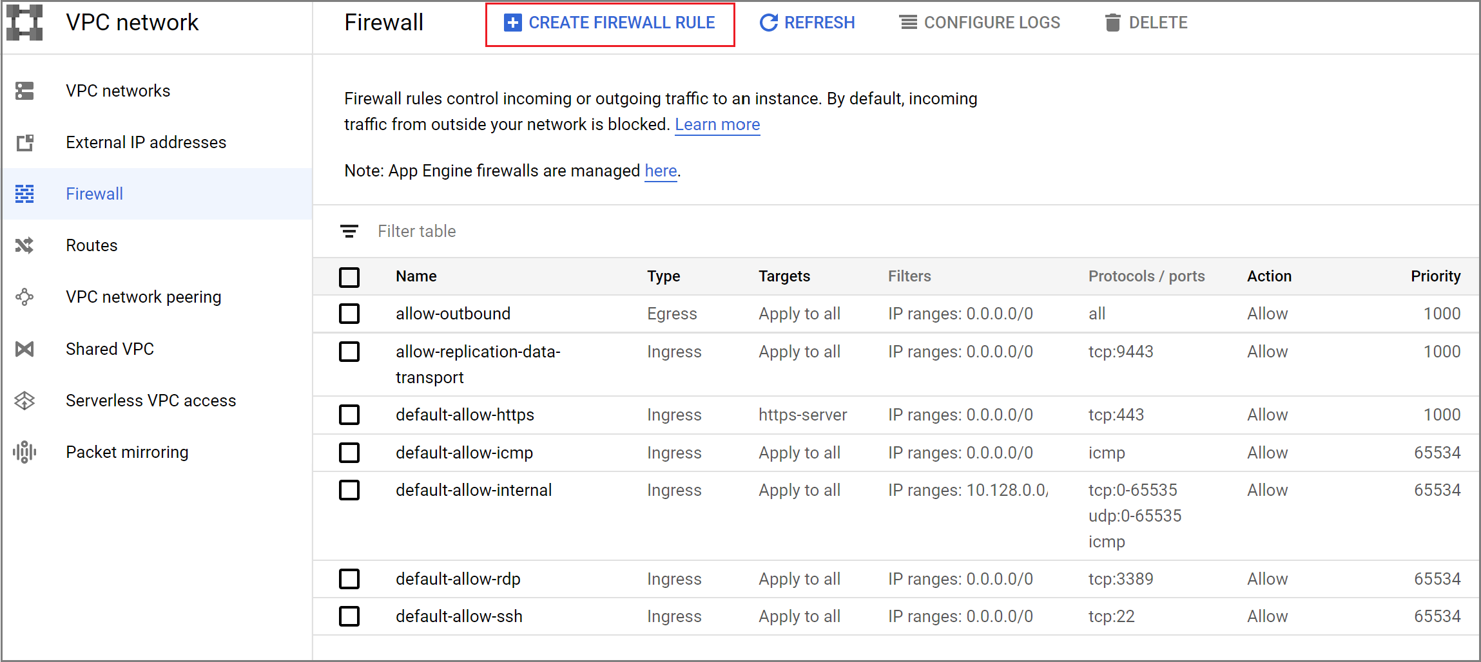
Task: Click the Firewall grid icon in sidebar
Action: tap(24, 193)
